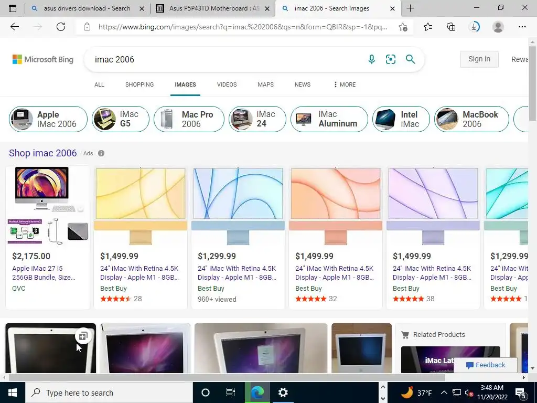This screenshot has height=403, width=537.
Task: View site information lock icon
Action: tap(87, 27)
